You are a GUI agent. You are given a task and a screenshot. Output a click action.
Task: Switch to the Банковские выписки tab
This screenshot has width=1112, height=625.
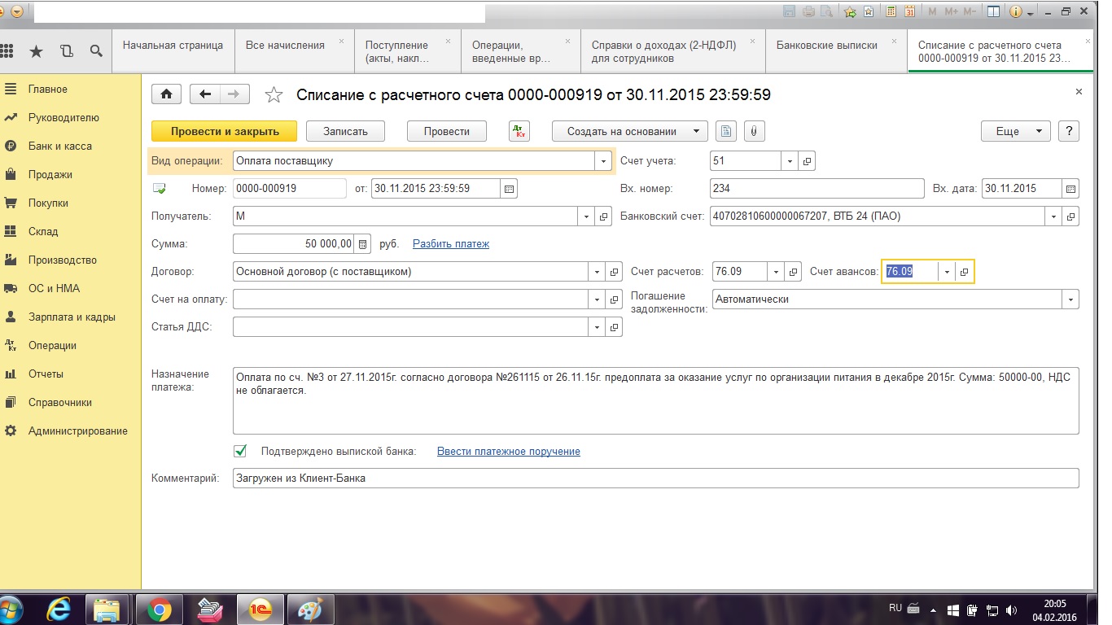coord(826,46)
